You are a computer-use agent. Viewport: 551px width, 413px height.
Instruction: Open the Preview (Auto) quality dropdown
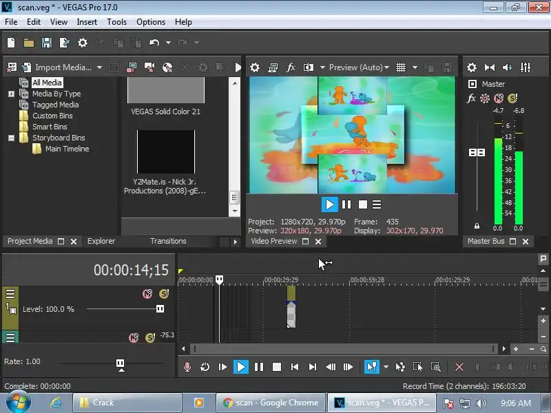point(359,67)
